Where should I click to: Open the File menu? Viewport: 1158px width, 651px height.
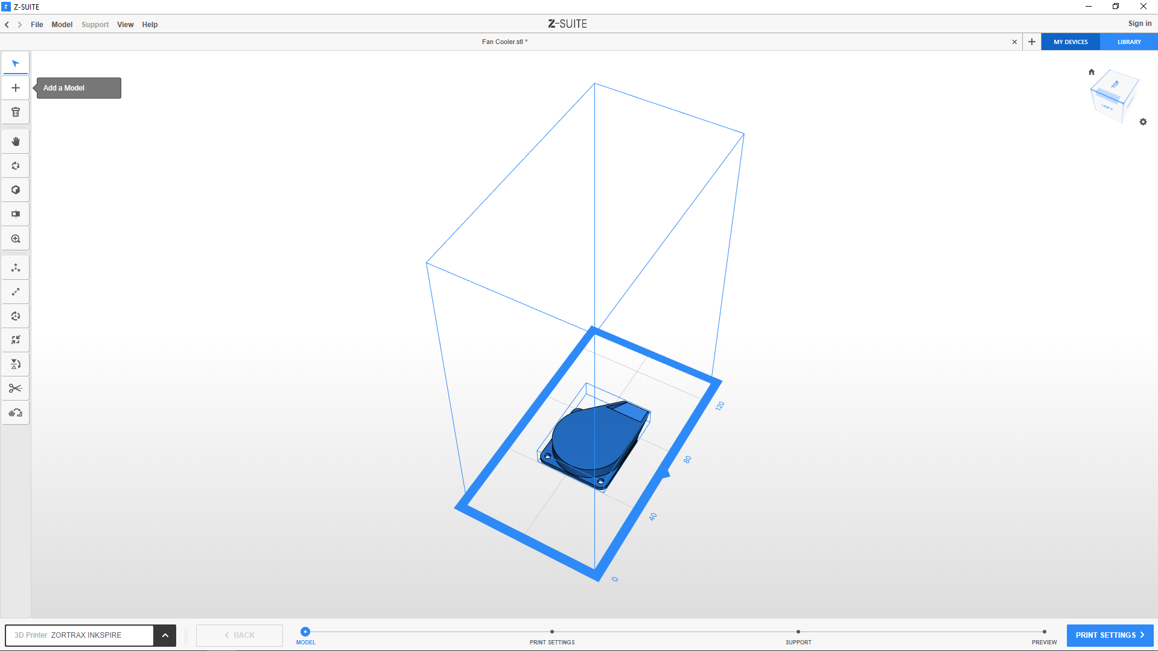(x=37, y=25)
